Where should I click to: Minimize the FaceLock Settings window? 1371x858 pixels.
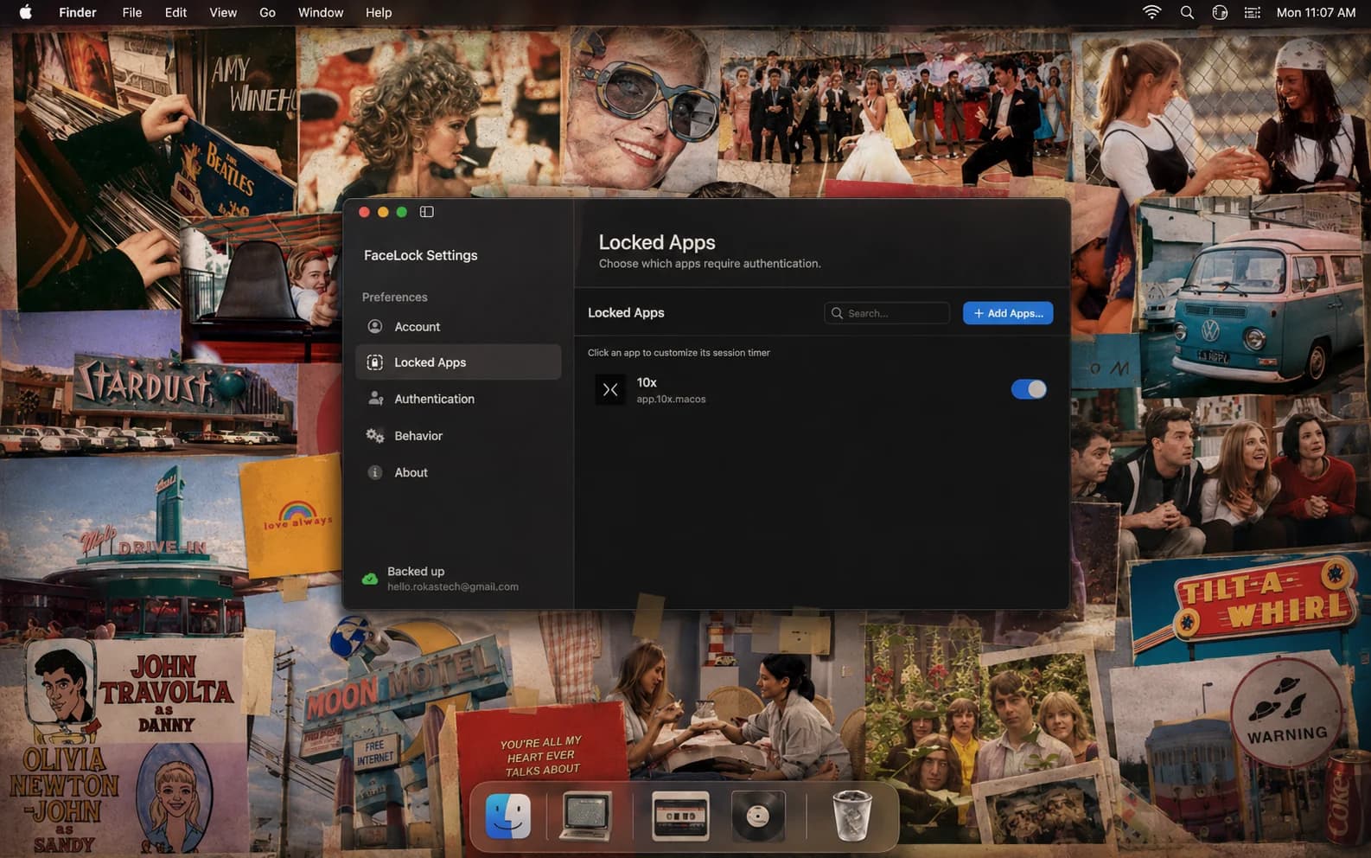click(383, 212)
